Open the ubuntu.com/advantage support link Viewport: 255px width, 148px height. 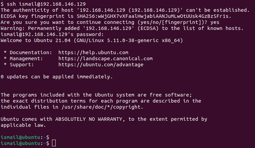click(101, 65)
